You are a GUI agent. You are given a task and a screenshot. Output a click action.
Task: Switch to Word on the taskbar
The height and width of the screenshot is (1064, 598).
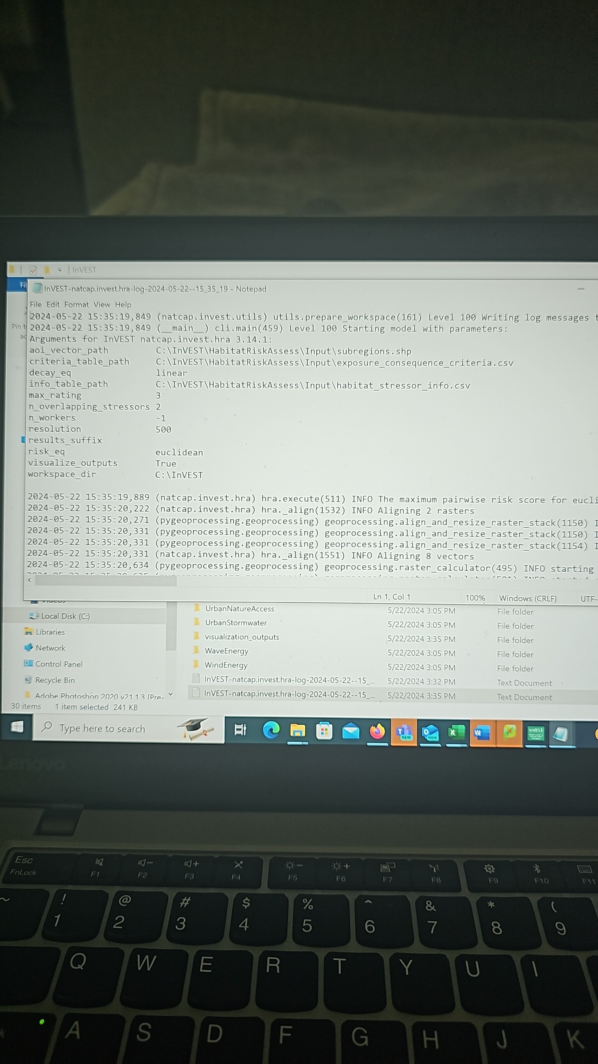[x=482, y=733]
